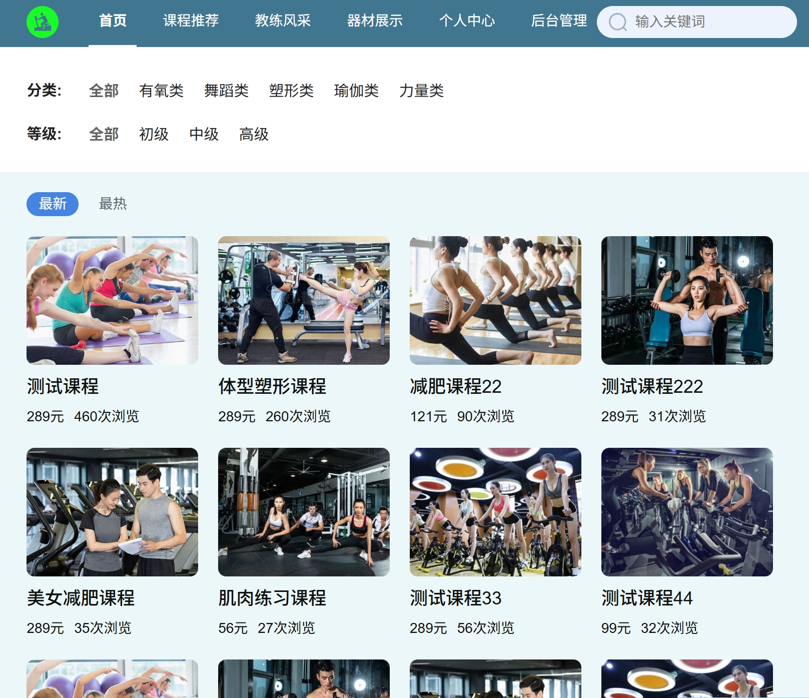
Task: Select the 高级 level filter
Action: [254, 134]
